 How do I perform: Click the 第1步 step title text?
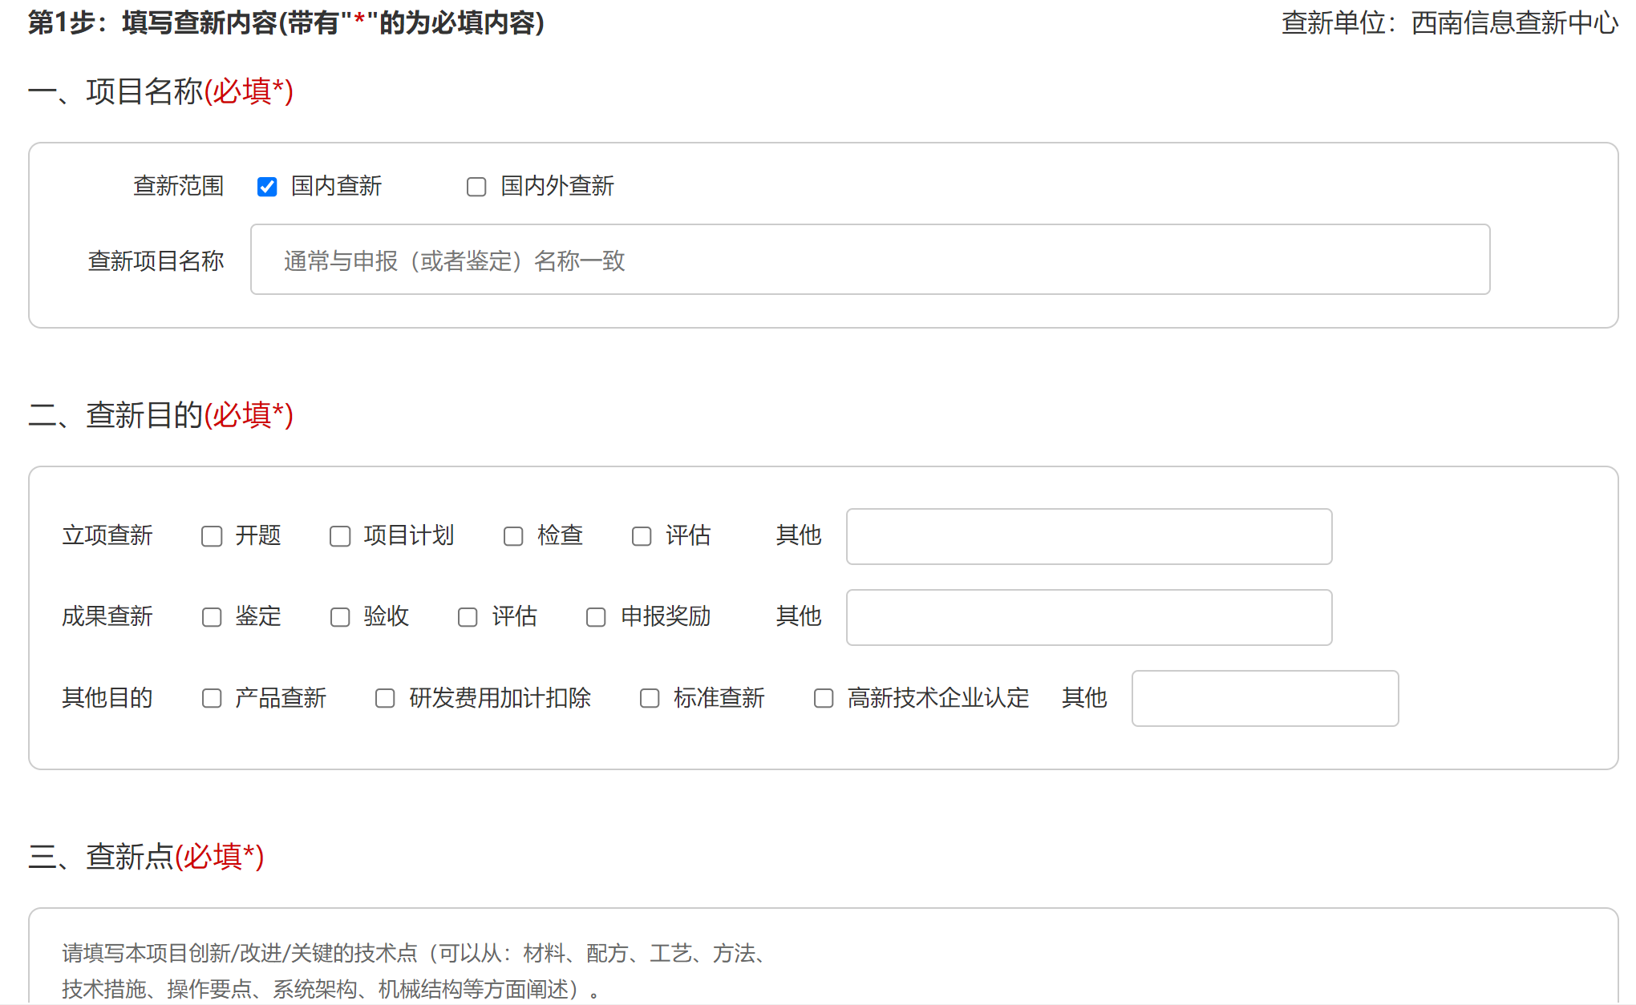point(286,22)
